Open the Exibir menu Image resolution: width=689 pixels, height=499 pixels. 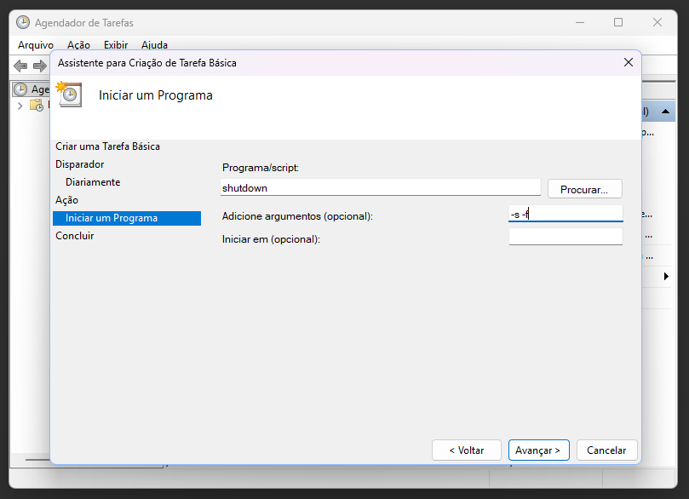click(116, 45)
